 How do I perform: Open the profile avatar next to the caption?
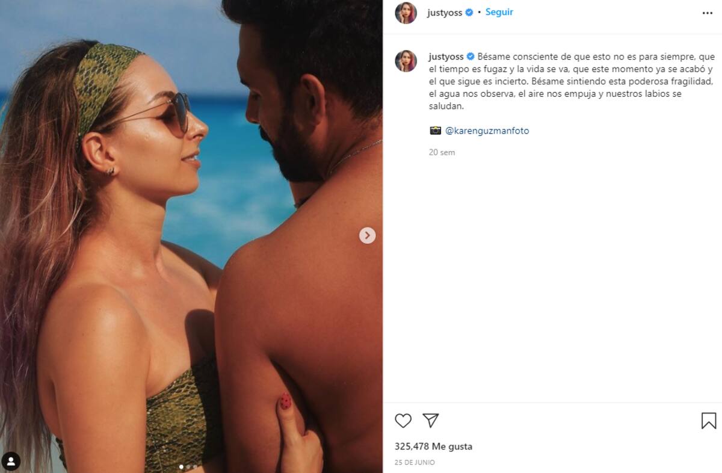(406, 61)
